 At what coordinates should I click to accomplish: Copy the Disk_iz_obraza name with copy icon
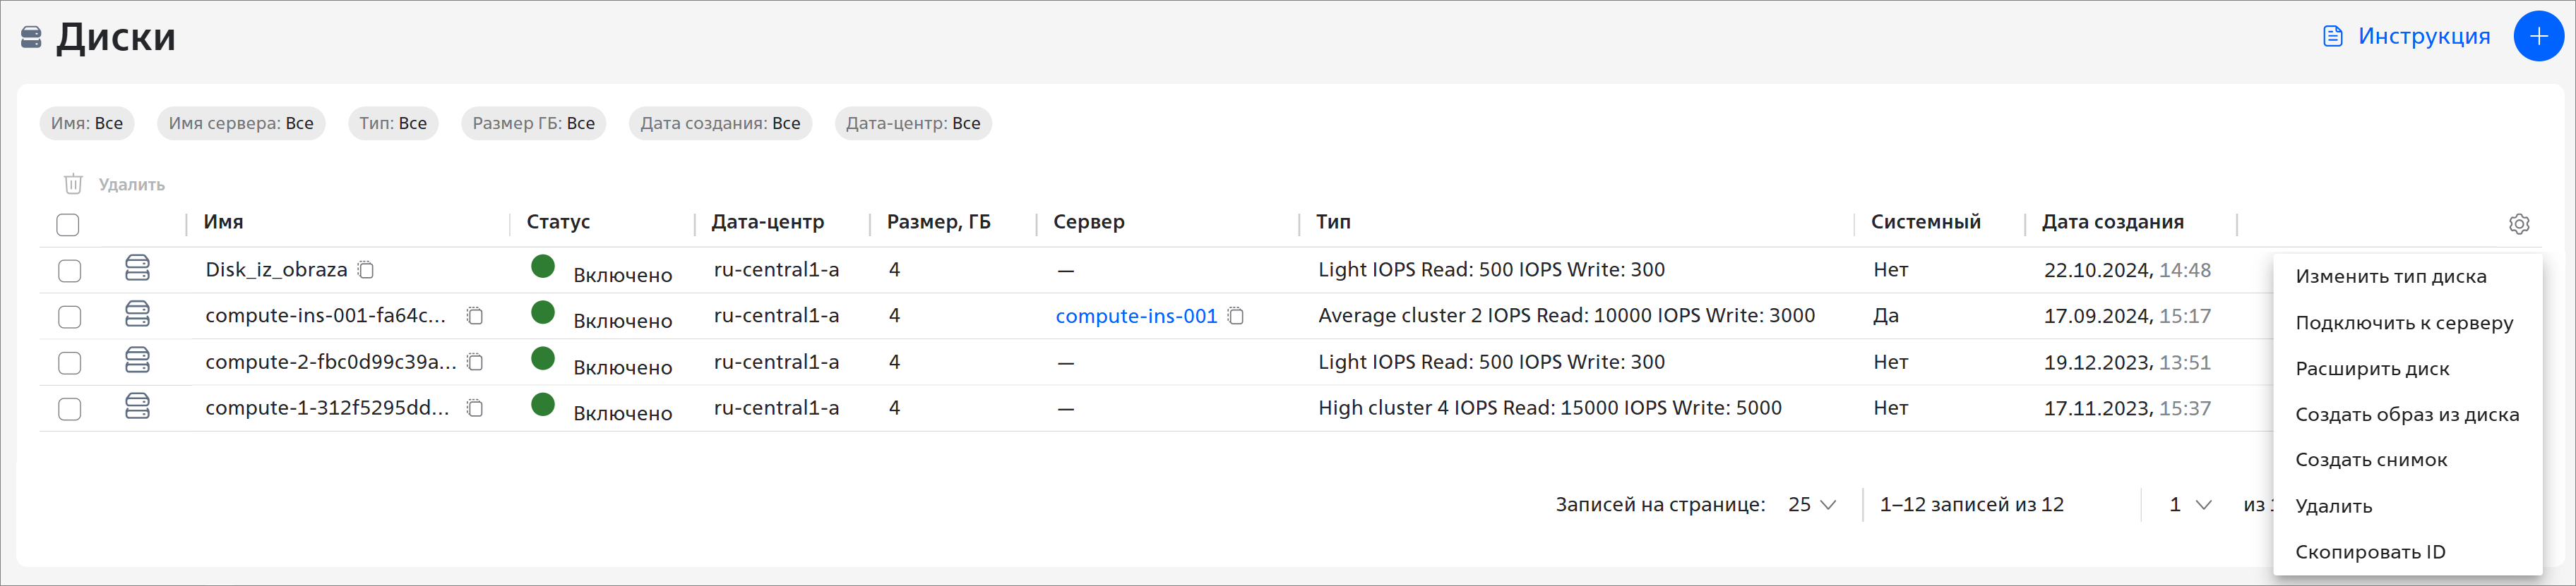tap(367, 269)
